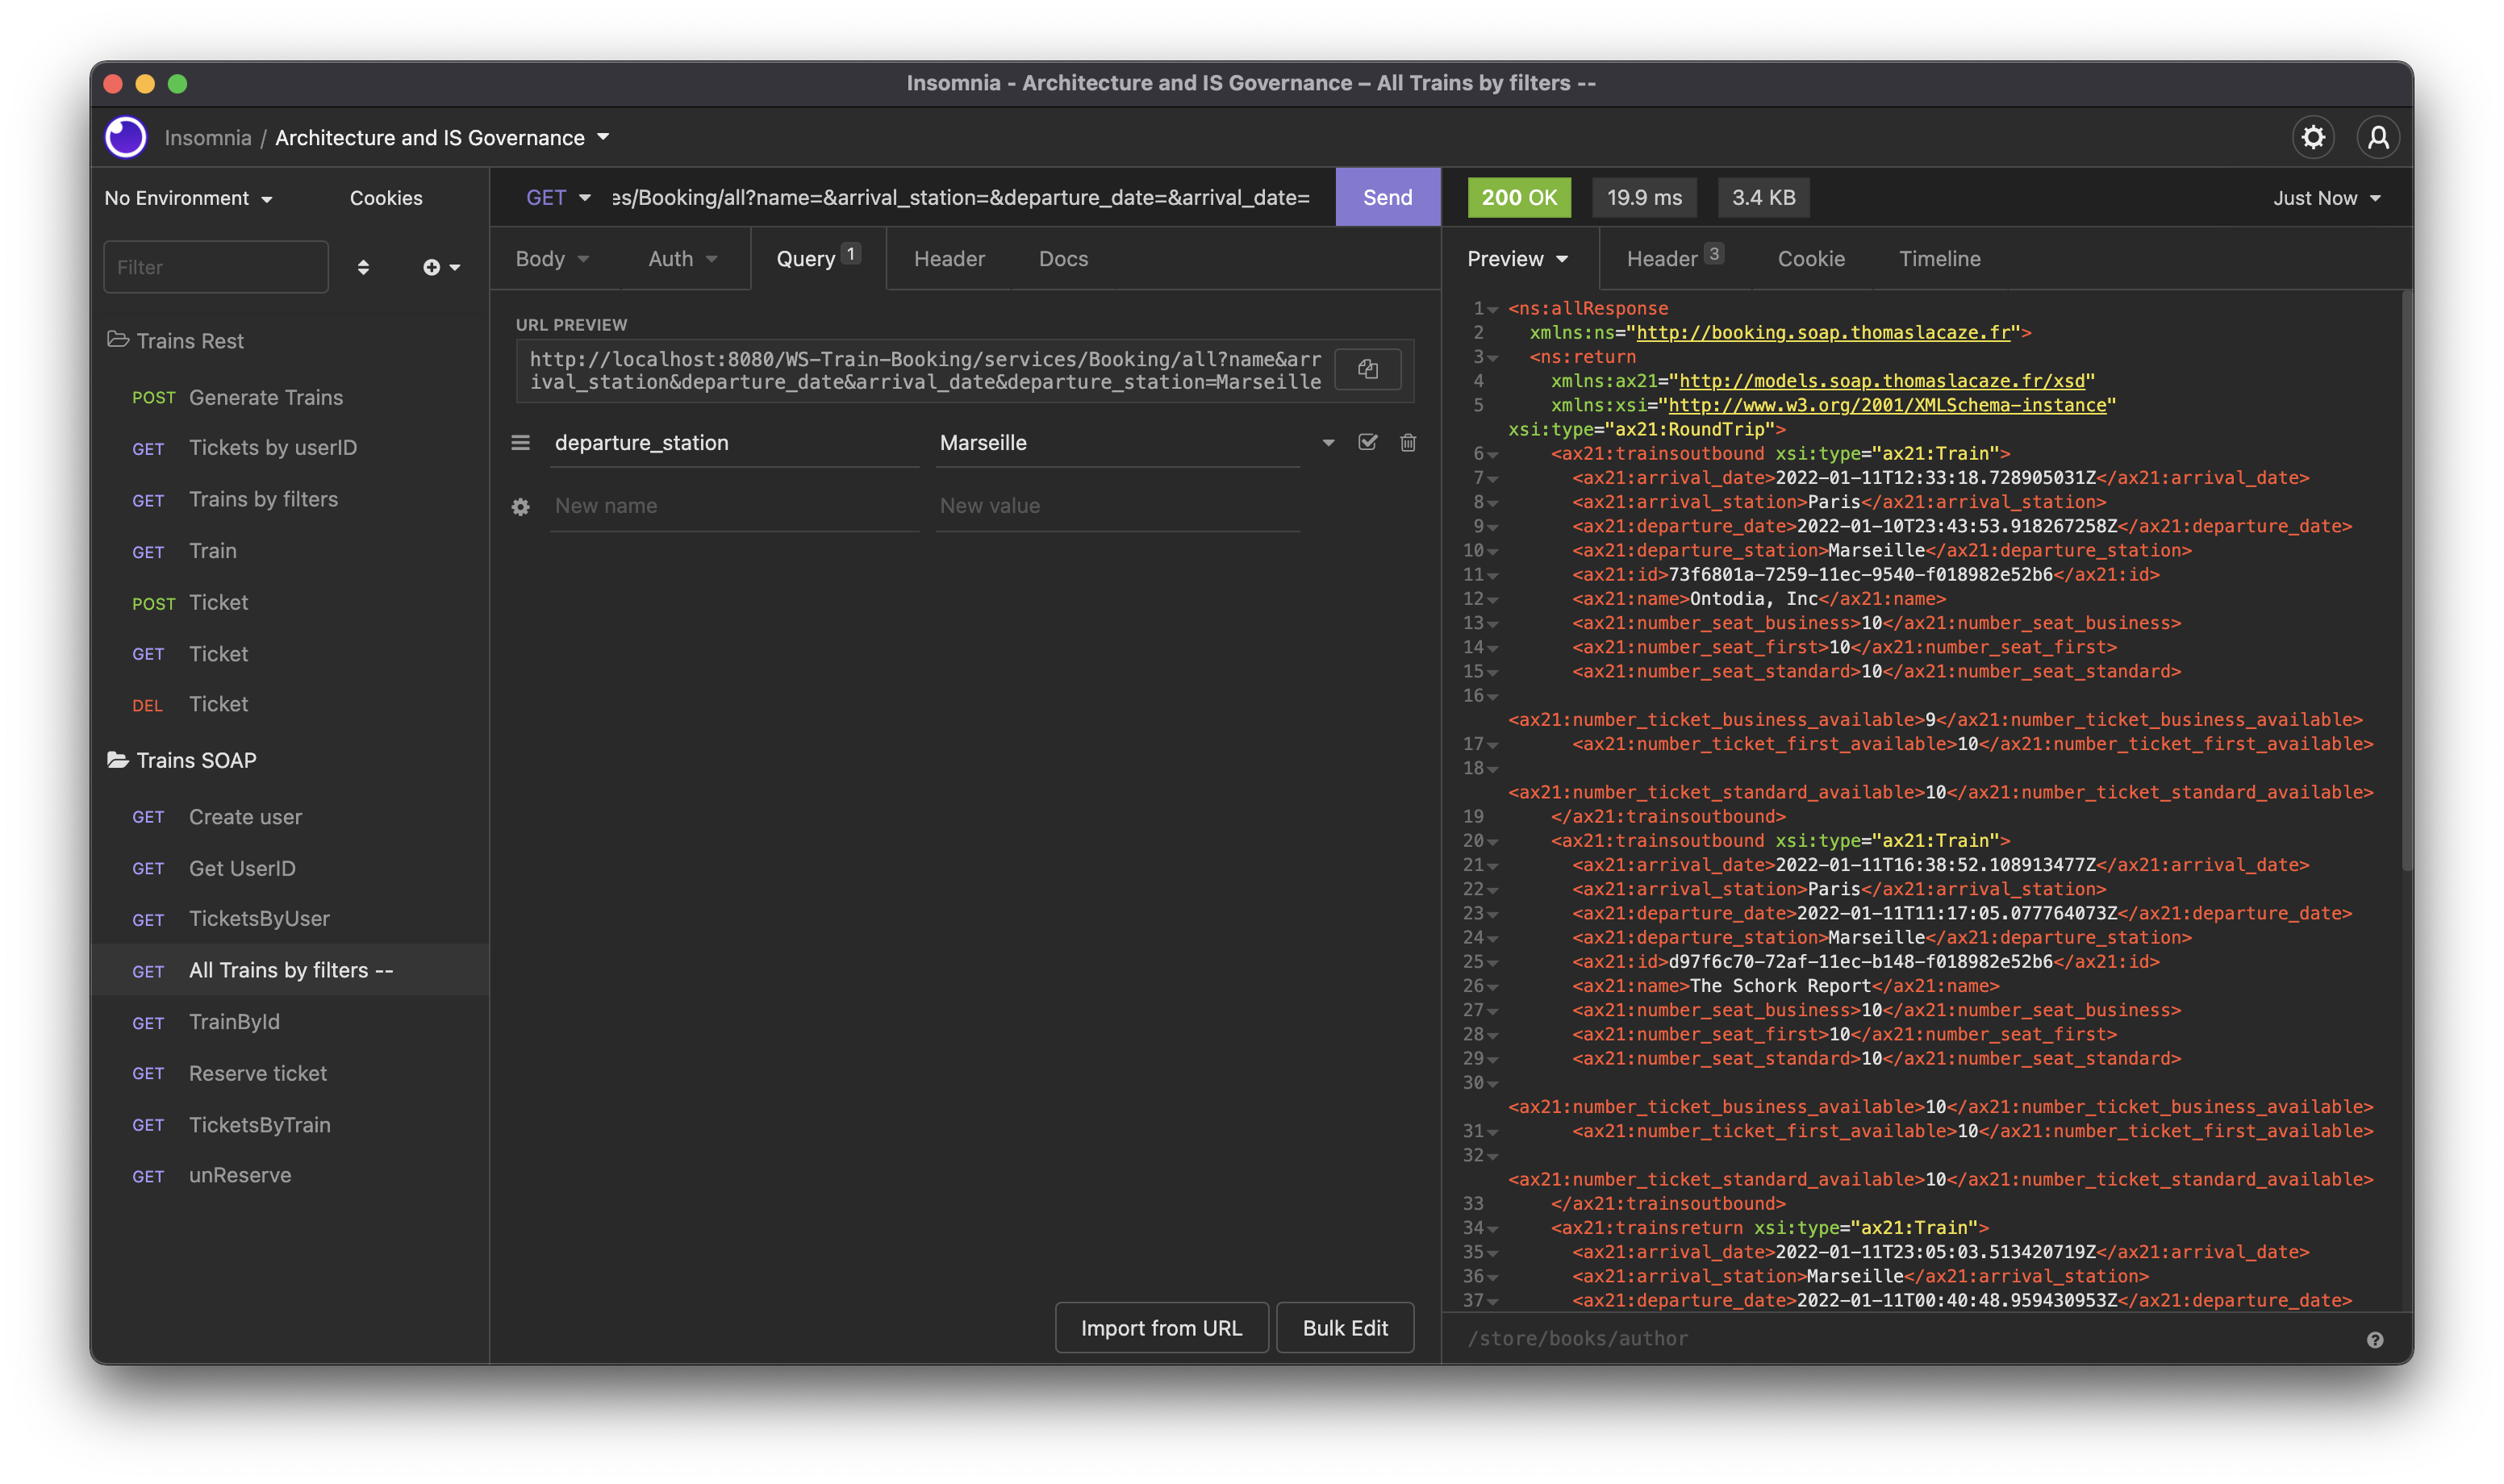This screenshot has height=1484, width=2504.
Task: Click the request URL field
Action: pos(961,197)
